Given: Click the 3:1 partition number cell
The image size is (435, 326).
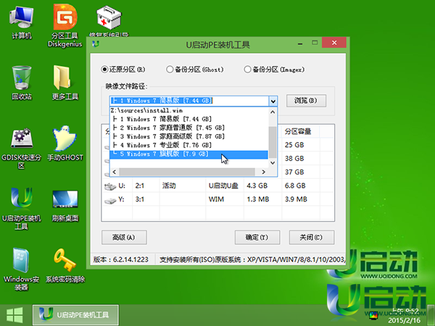Looking at the screenshot, I should point(139,199).
